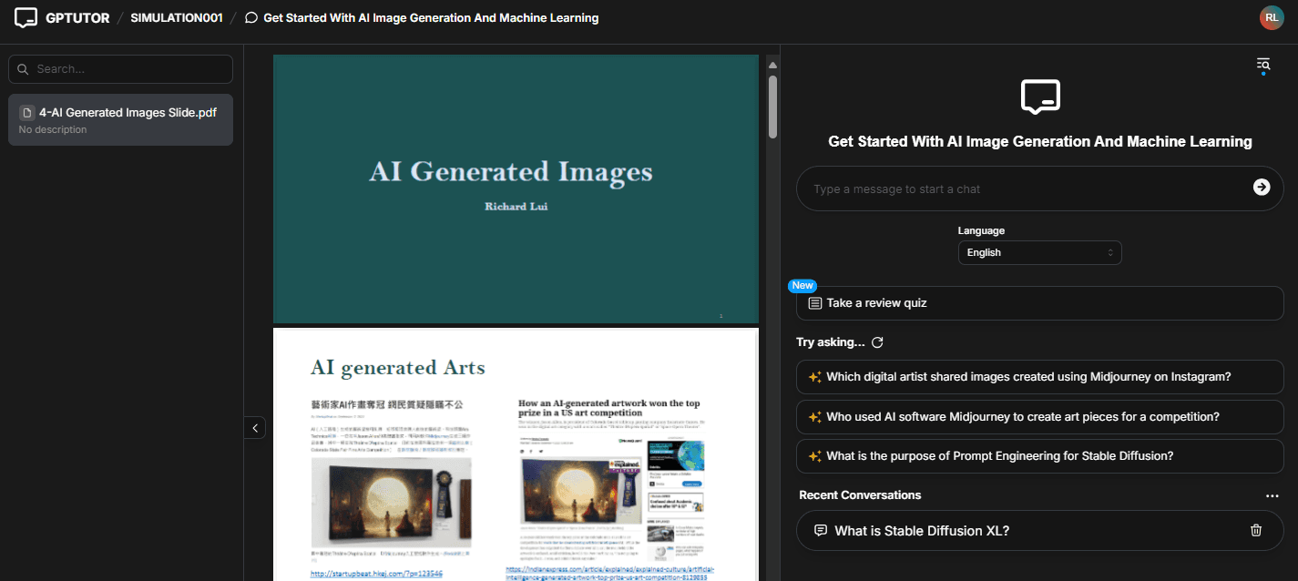The image size is (1298, 581).
Task: Click the PDF file icon for 4-AI Generated Images Slide
Action: pyautogui.click(x=27, y=113)
